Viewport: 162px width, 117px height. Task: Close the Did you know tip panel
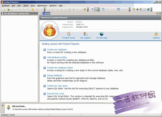tap(3, 106)
